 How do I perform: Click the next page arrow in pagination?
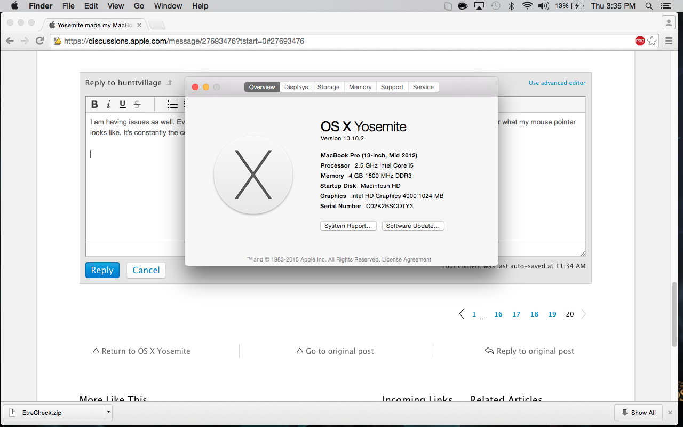coord(584,314)
